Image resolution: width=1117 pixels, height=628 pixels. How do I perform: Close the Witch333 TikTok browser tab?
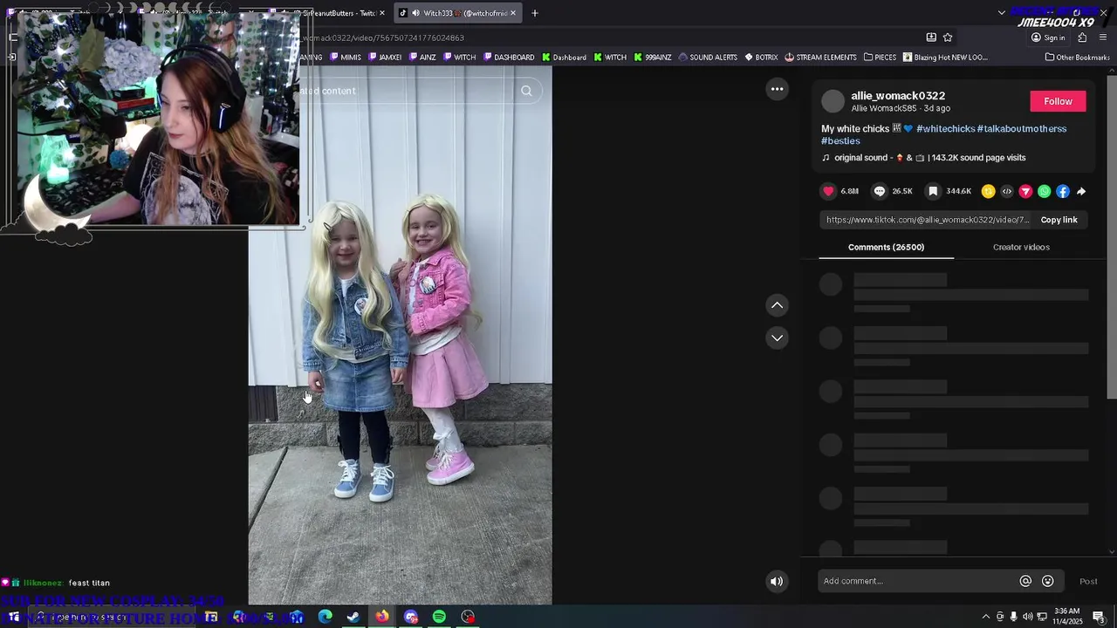coord(512,13)
